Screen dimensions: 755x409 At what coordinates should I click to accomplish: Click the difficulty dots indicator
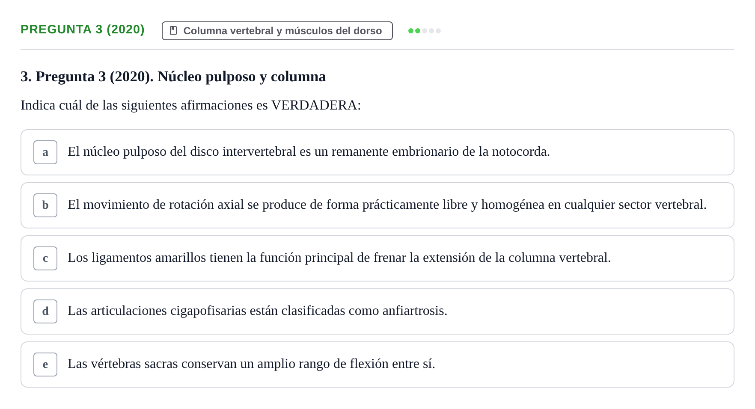pyautogui.click(x=425, y=31)
